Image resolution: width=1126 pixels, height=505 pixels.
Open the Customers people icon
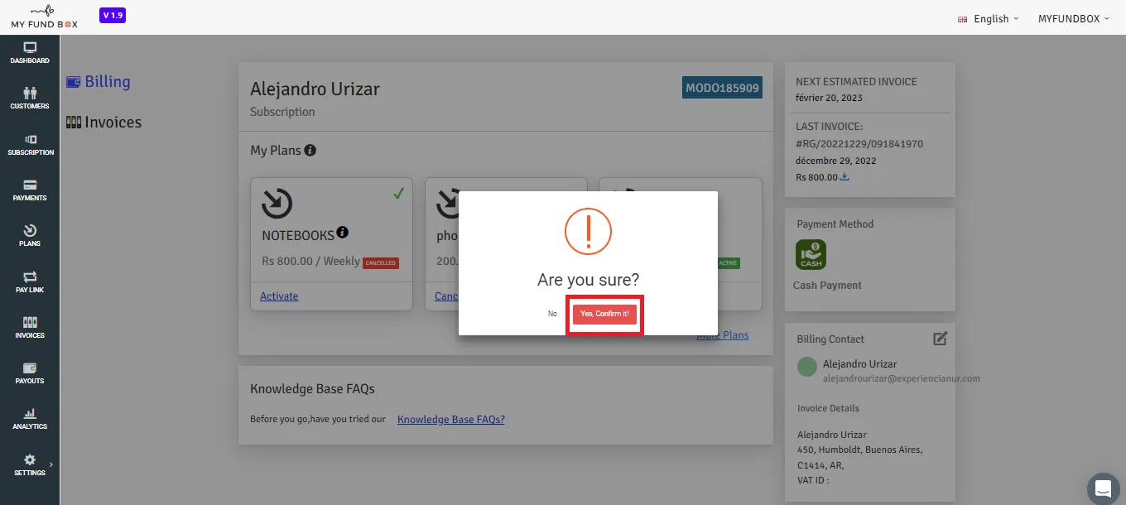[30, 94]
